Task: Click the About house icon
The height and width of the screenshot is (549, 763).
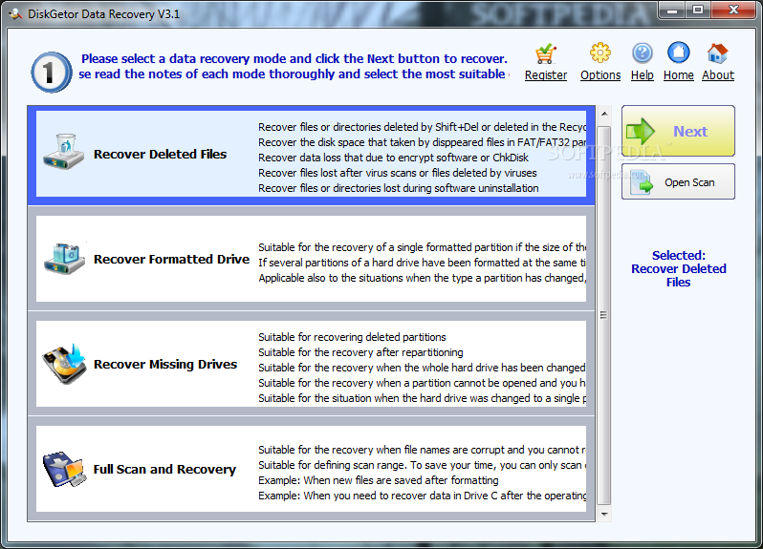Action: pyautogui.click(x=718, y=53)
